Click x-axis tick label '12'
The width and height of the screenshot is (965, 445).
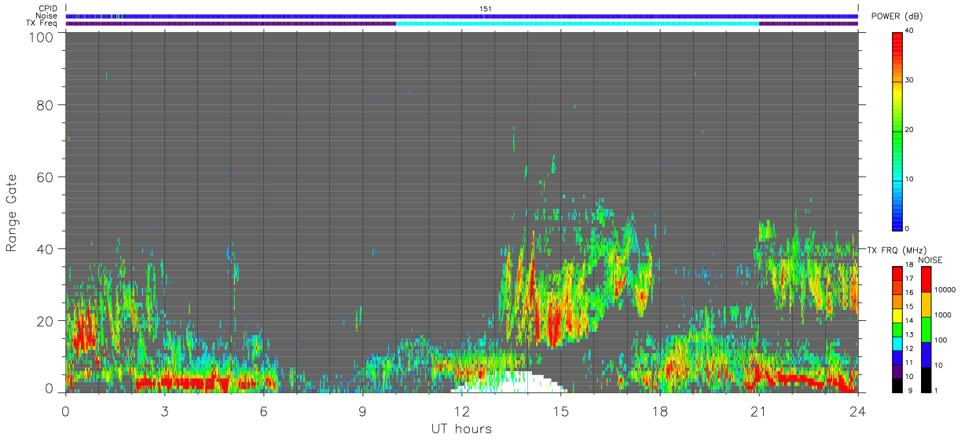(461, 411)
